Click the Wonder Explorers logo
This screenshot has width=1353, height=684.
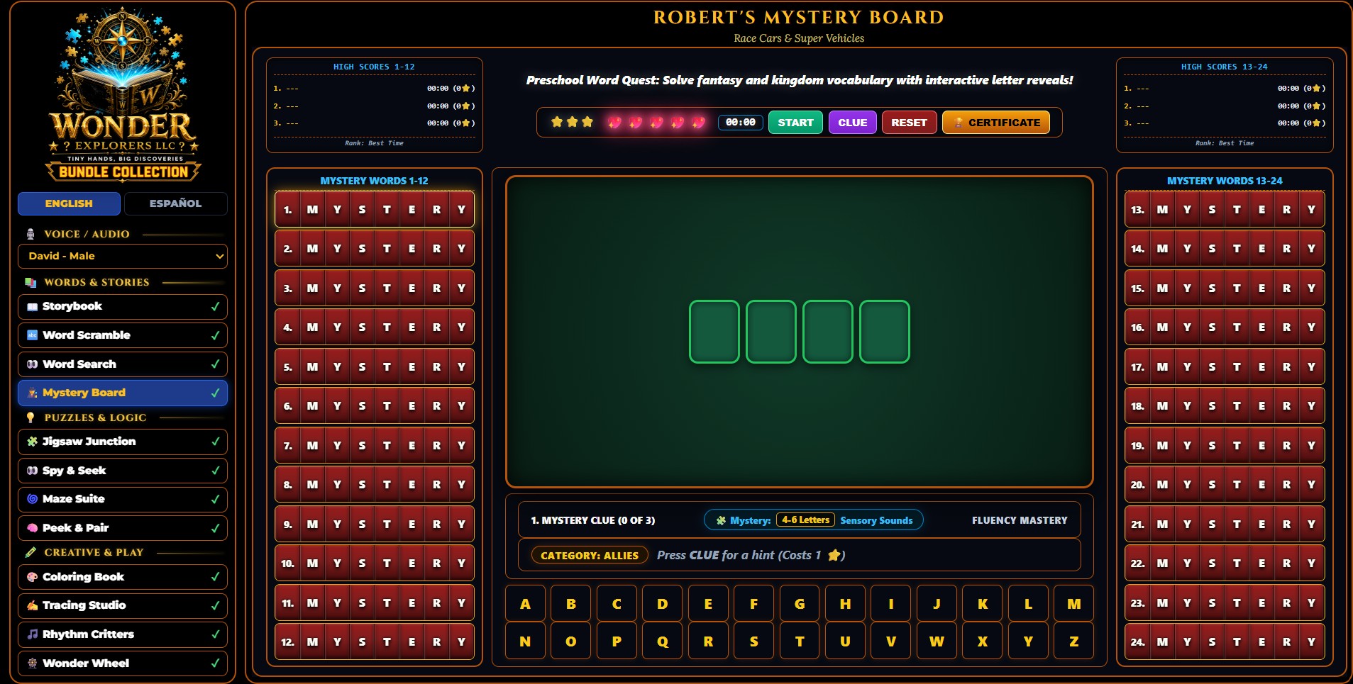point(123,94)
